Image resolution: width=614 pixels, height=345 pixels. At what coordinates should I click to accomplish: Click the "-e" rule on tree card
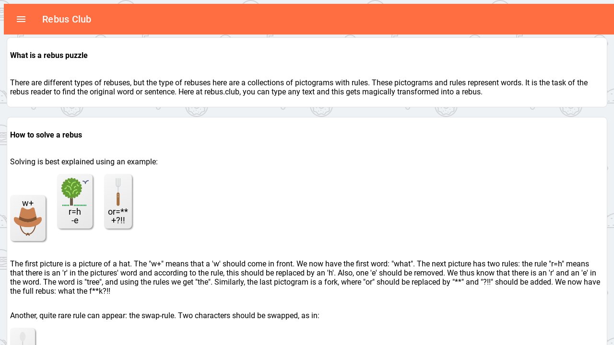[75, 220]
